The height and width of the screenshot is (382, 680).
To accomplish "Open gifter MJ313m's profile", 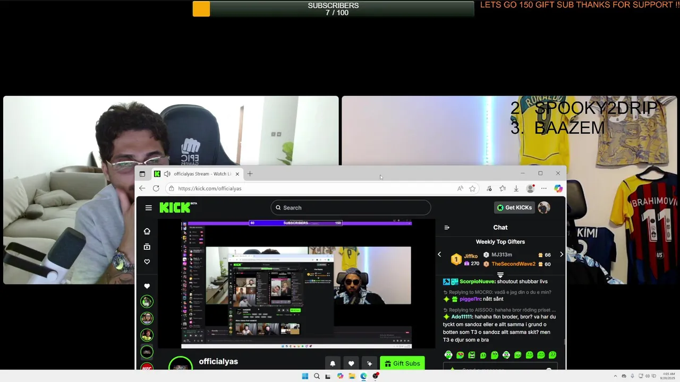I will pyautogui.click(x=501, y=255).
